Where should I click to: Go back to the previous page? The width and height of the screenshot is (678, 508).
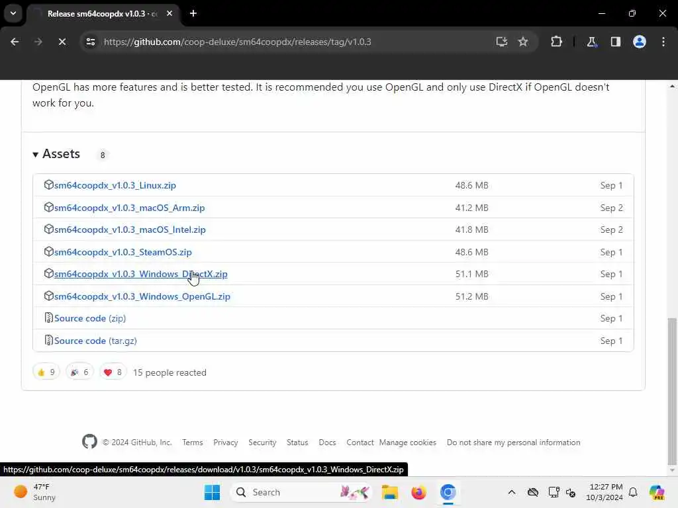point(15,42)
